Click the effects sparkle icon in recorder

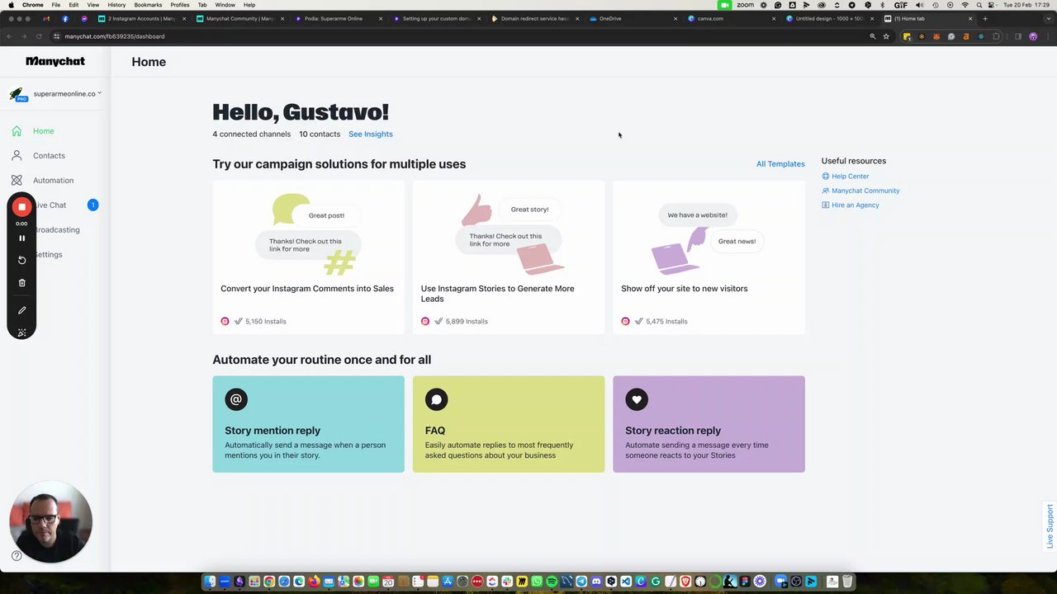click(x=22, y=332)
